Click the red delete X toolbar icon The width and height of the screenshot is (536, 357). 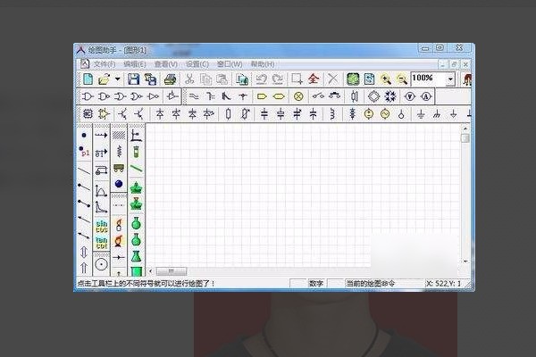pyautogui.click(x=332, y=79)
